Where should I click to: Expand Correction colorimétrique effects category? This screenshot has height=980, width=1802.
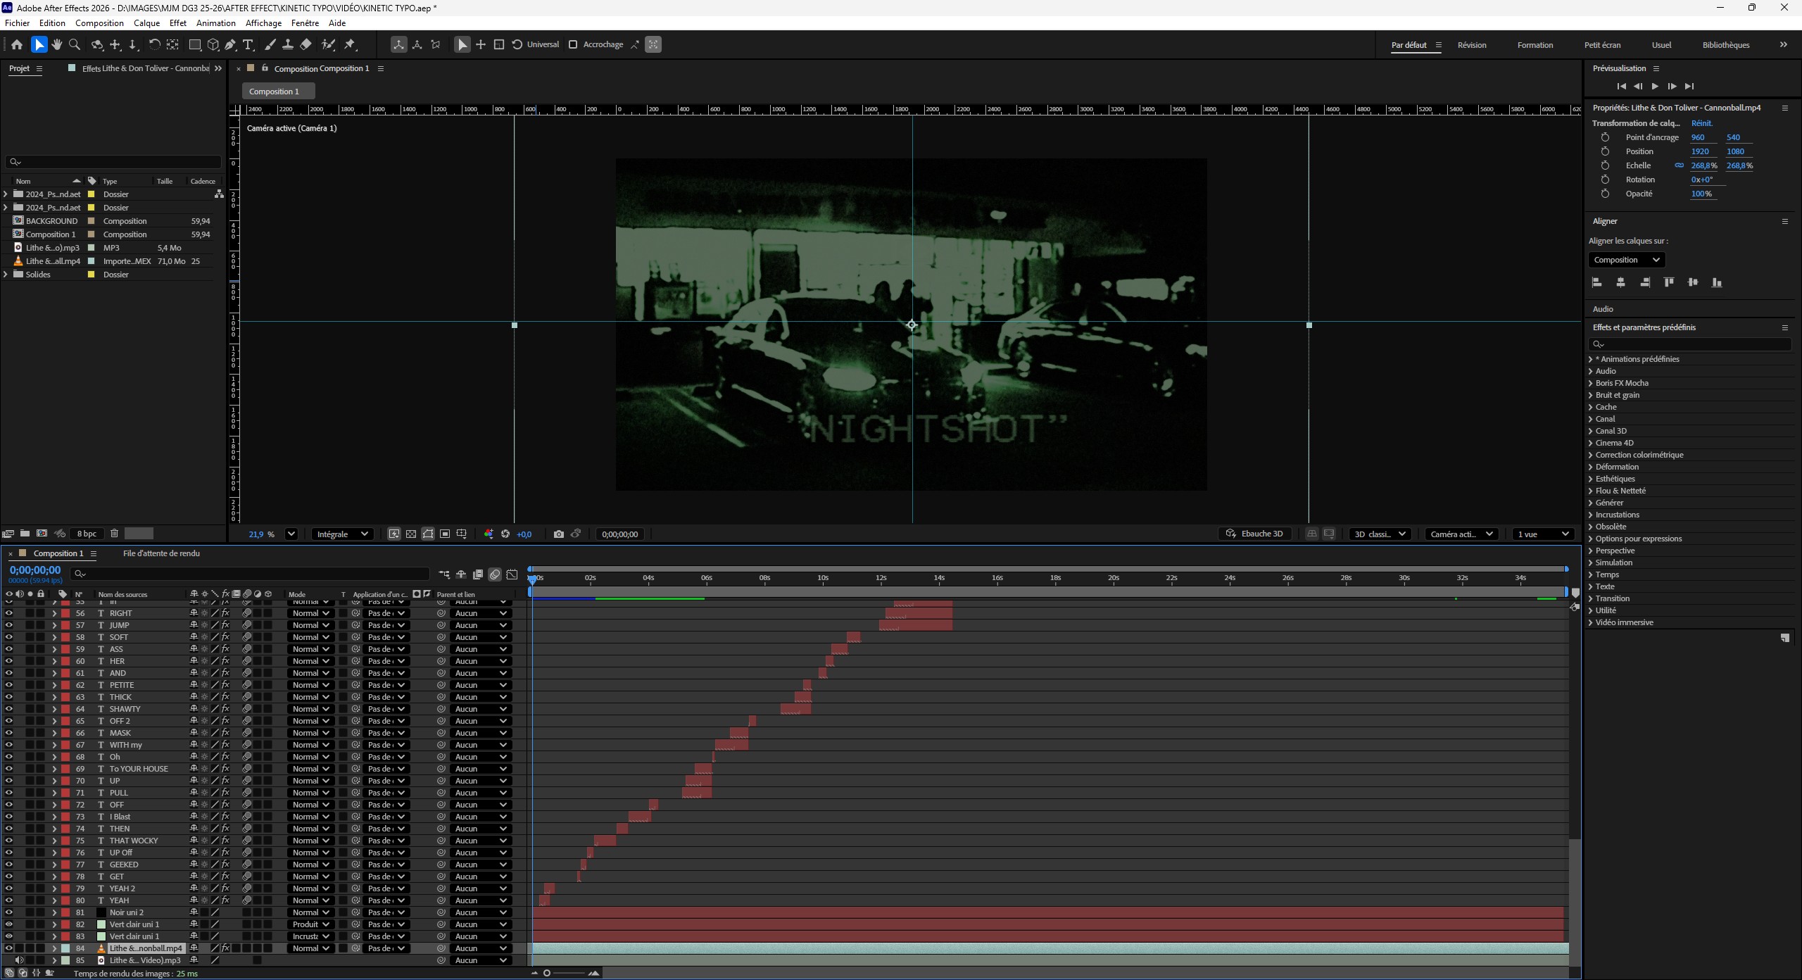pyautogui.click(x=1591, y=455)
